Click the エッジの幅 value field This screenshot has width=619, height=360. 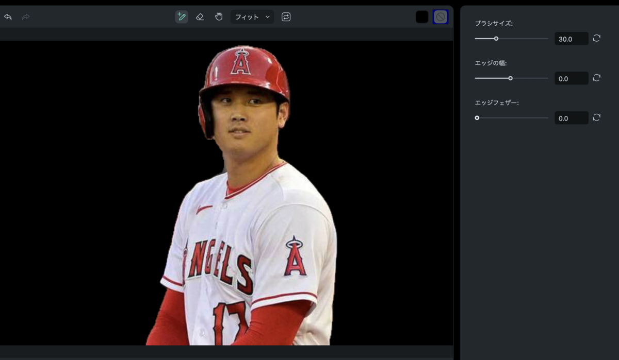click(x=572, y=78)
